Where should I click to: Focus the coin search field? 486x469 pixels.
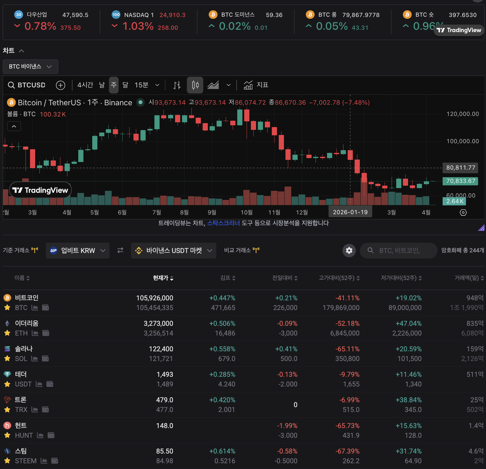click(399, 251)
